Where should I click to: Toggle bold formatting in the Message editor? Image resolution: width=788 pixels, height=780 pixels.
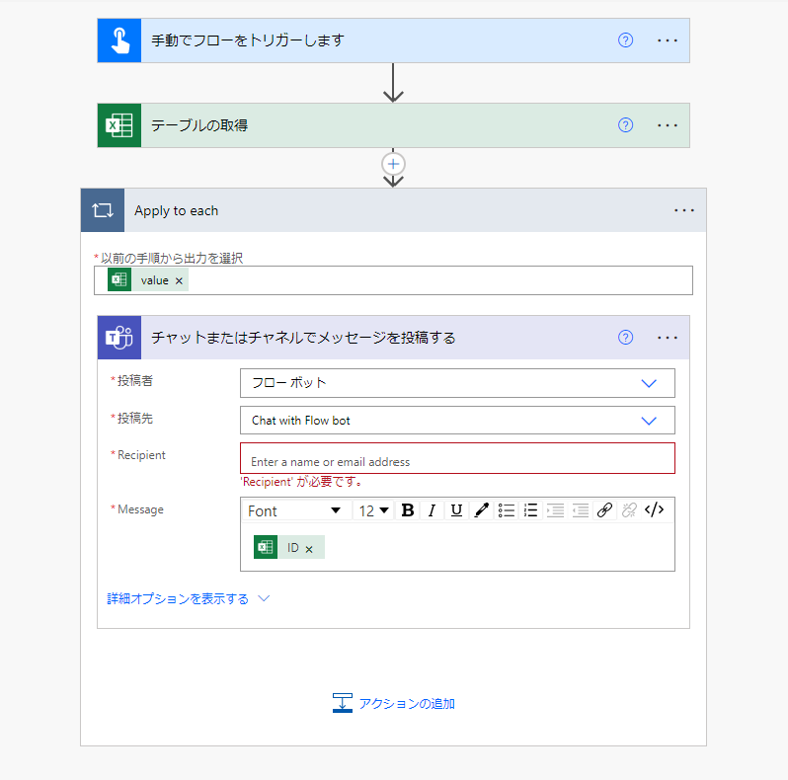[x=407, y=510]
